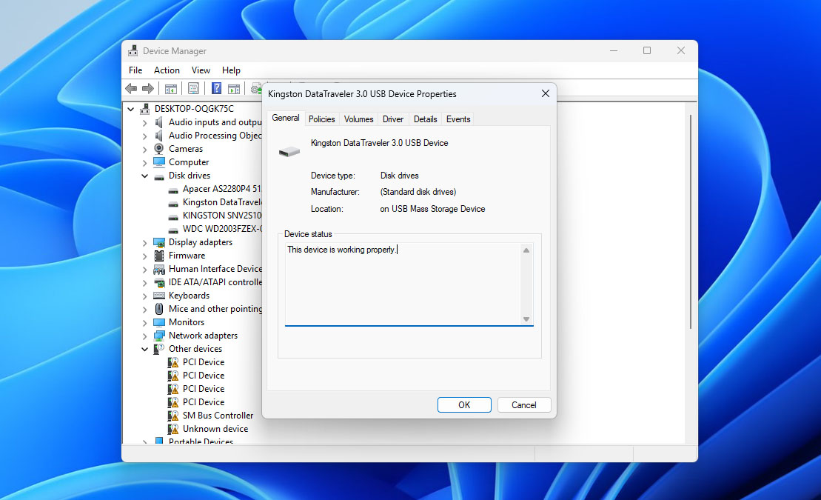Viewport: 821px width, 500px height.
Task: Select the first PCI Device entry
Action: 203,362
